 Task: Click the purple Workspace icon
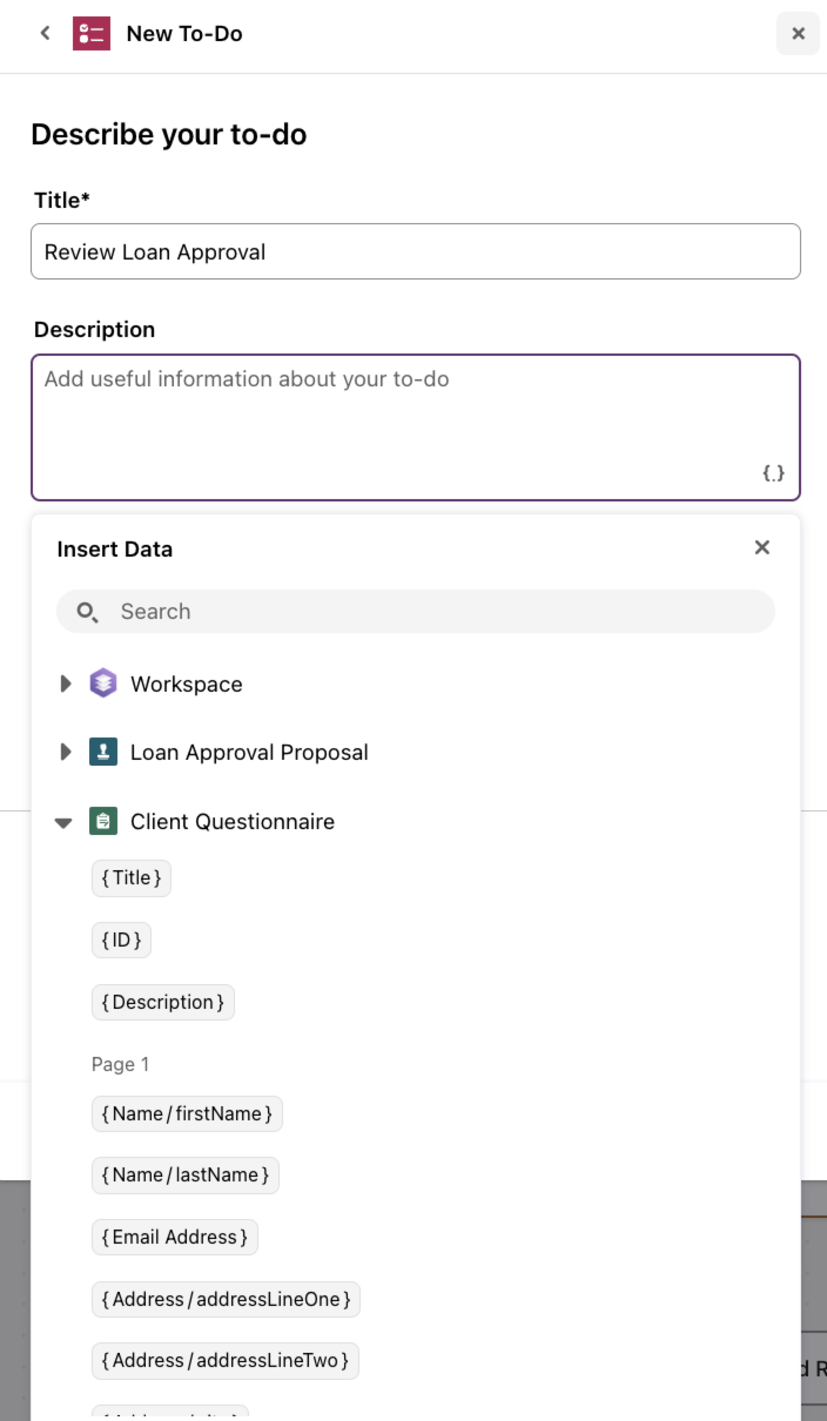pos(103,683)
